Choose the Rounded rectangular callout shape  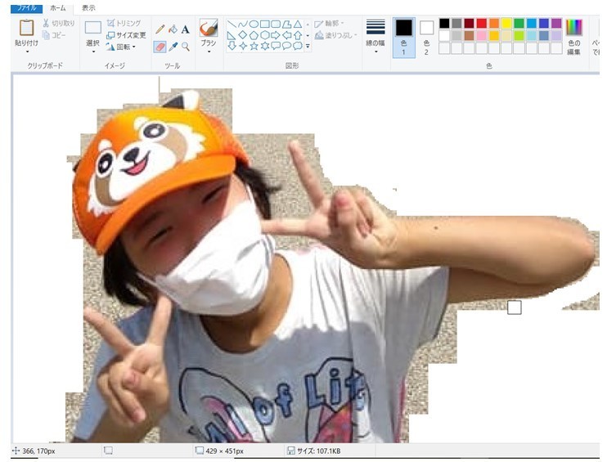[x=276, y=46]
